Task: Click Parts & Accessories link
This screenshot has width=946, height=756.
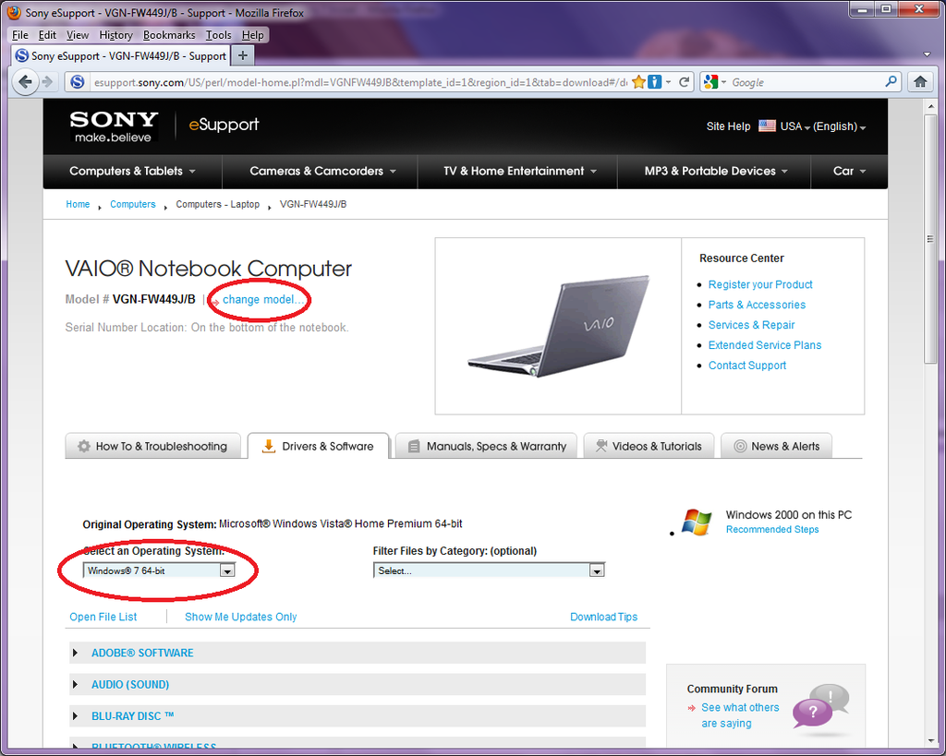Action: [x=757, y=305]
